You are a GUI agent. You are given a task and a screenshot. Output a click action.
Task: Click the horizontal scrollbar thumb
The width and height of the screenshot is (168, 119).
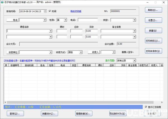(80, 102)
